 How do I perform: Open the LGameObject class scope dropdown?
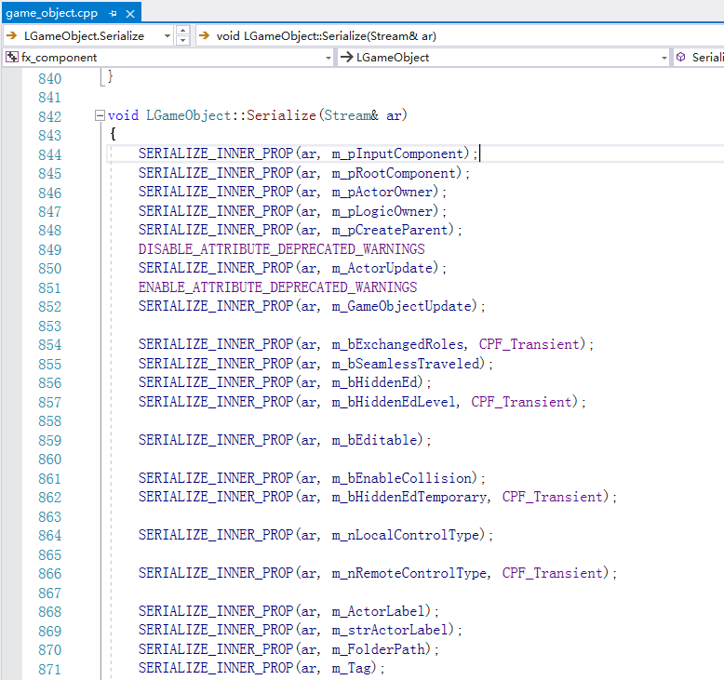[x=664, y=58]
